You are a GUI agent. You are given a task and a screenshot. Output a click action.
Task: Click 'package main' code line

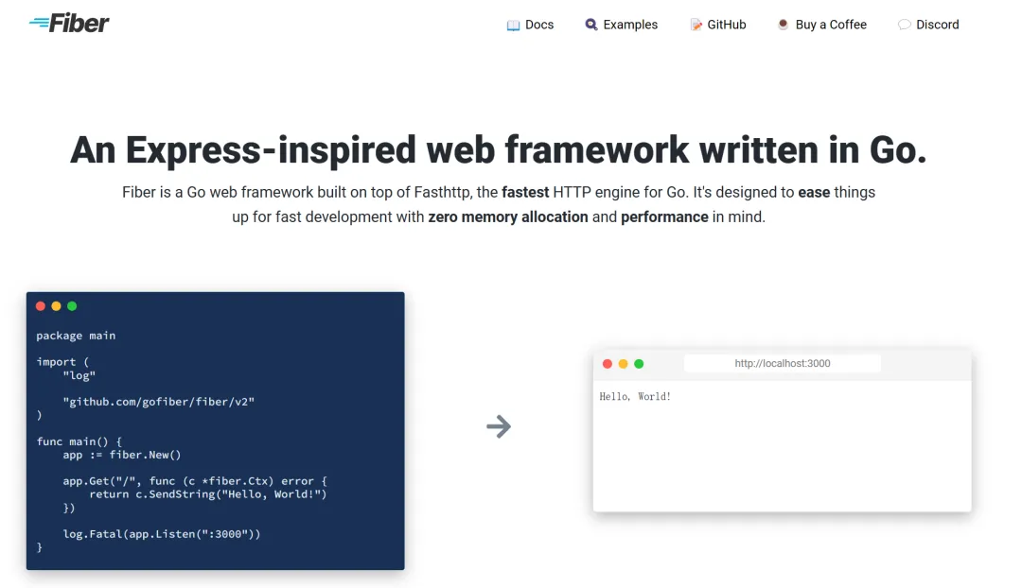pos(76,336)
